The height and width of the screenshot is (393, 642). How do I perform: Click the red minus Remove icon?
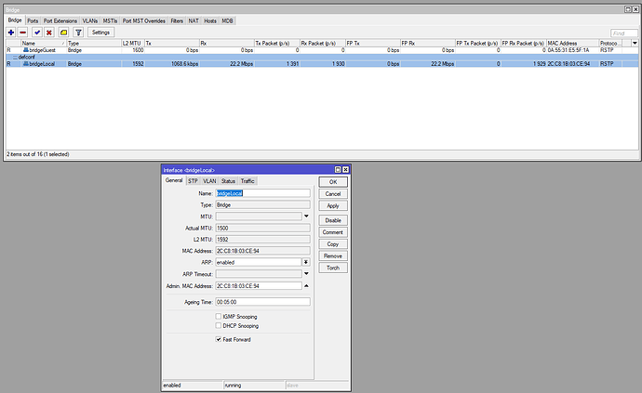coord(23,32)
